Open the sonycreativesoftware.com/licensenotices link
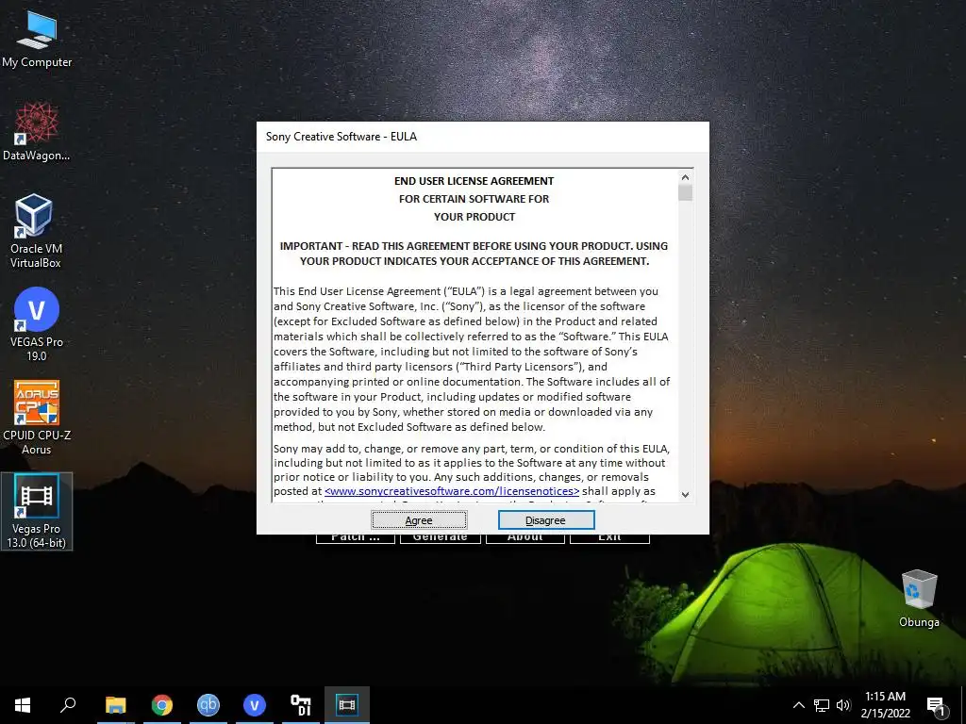Image resolution: width=966 pixels, height=724 pixels. 452,491
